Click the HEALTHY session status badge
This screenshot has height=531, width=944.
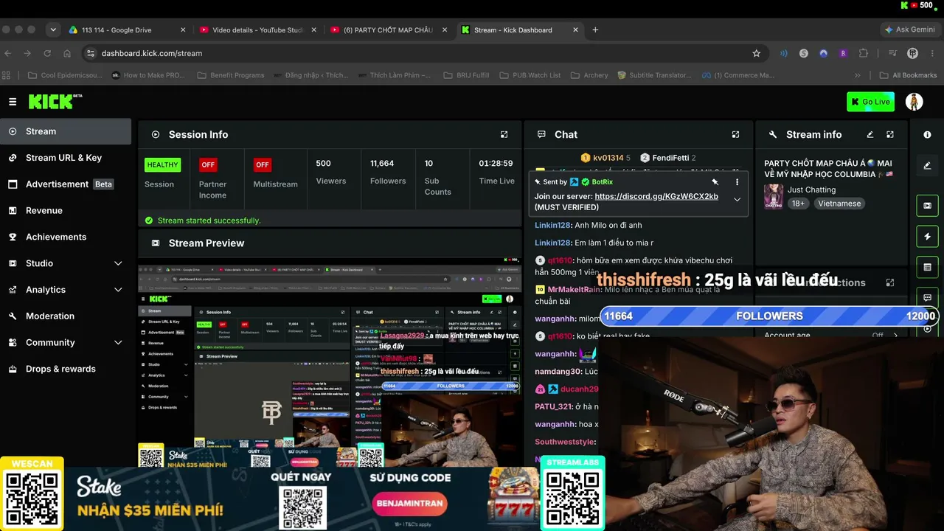162,165
